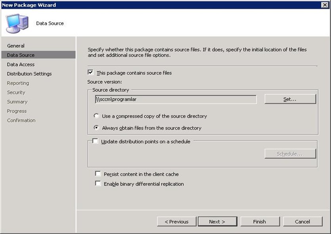This screenshot has height=234, width=331.
Task: Click the Finish button
Action: pyautogui.click(x=260, y=221)
